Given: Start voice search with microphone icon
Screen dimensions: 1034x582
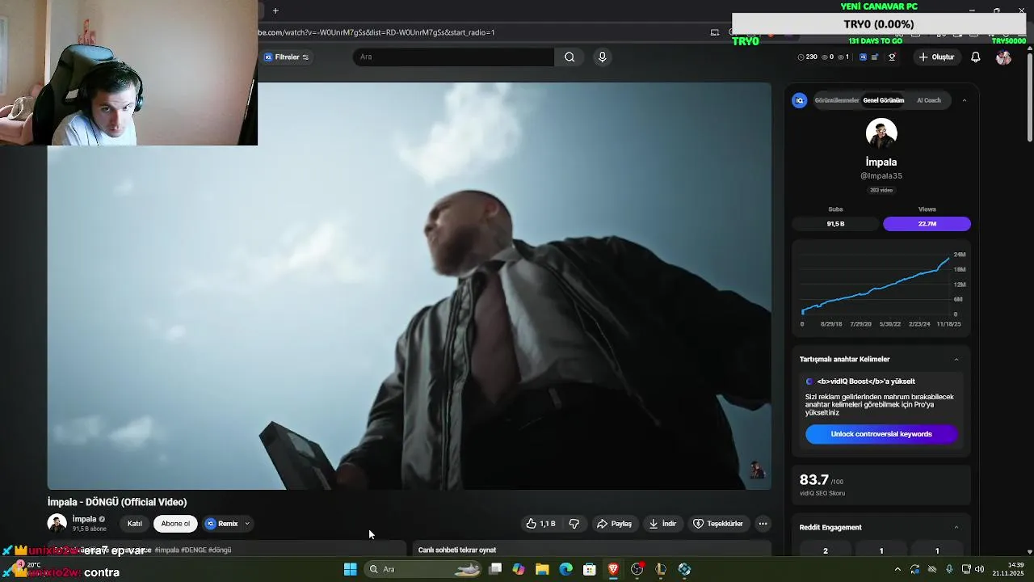Looking at the screenshot, I should (x=602, y=57).
